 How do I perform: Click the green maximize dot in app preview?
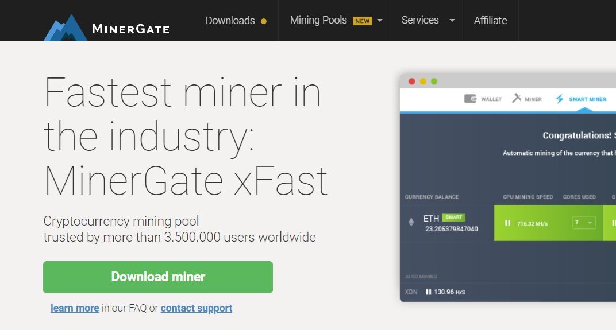click(434, 81)
